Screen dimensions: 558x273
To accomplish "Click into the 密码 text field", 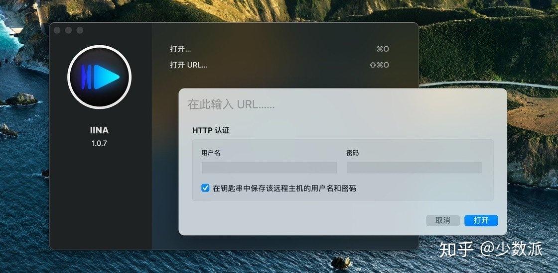I will click(x=414, y=168).
